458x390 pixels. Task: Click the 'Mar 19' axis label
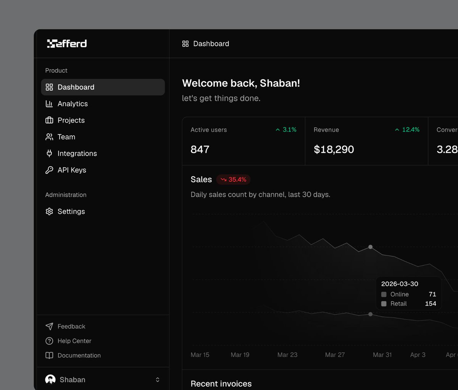(240, 355)
